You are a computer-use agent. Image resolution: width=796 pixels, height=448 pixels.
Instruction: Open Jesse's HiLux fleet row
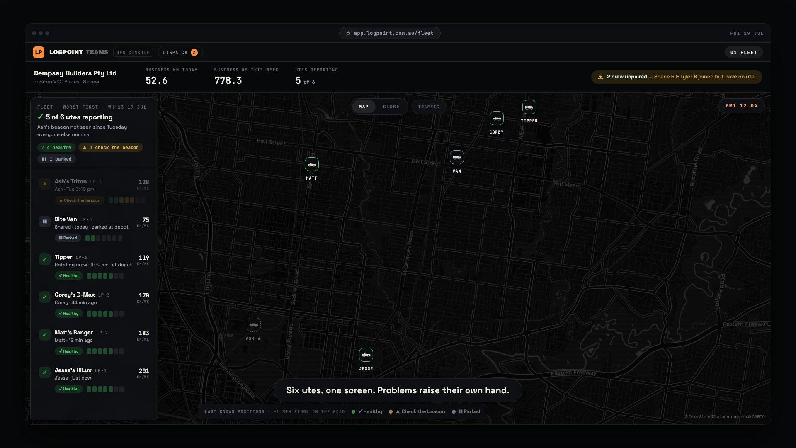click(x=94, y=380)
